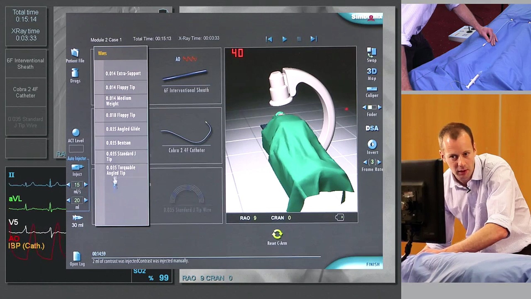Increase injection rate ml/s value
531x299 pixels.
pos(86,185)
